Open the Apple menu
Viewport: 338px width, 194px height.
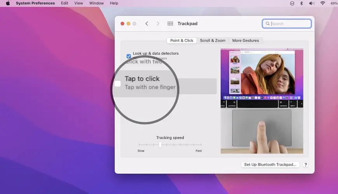point(8,3)
